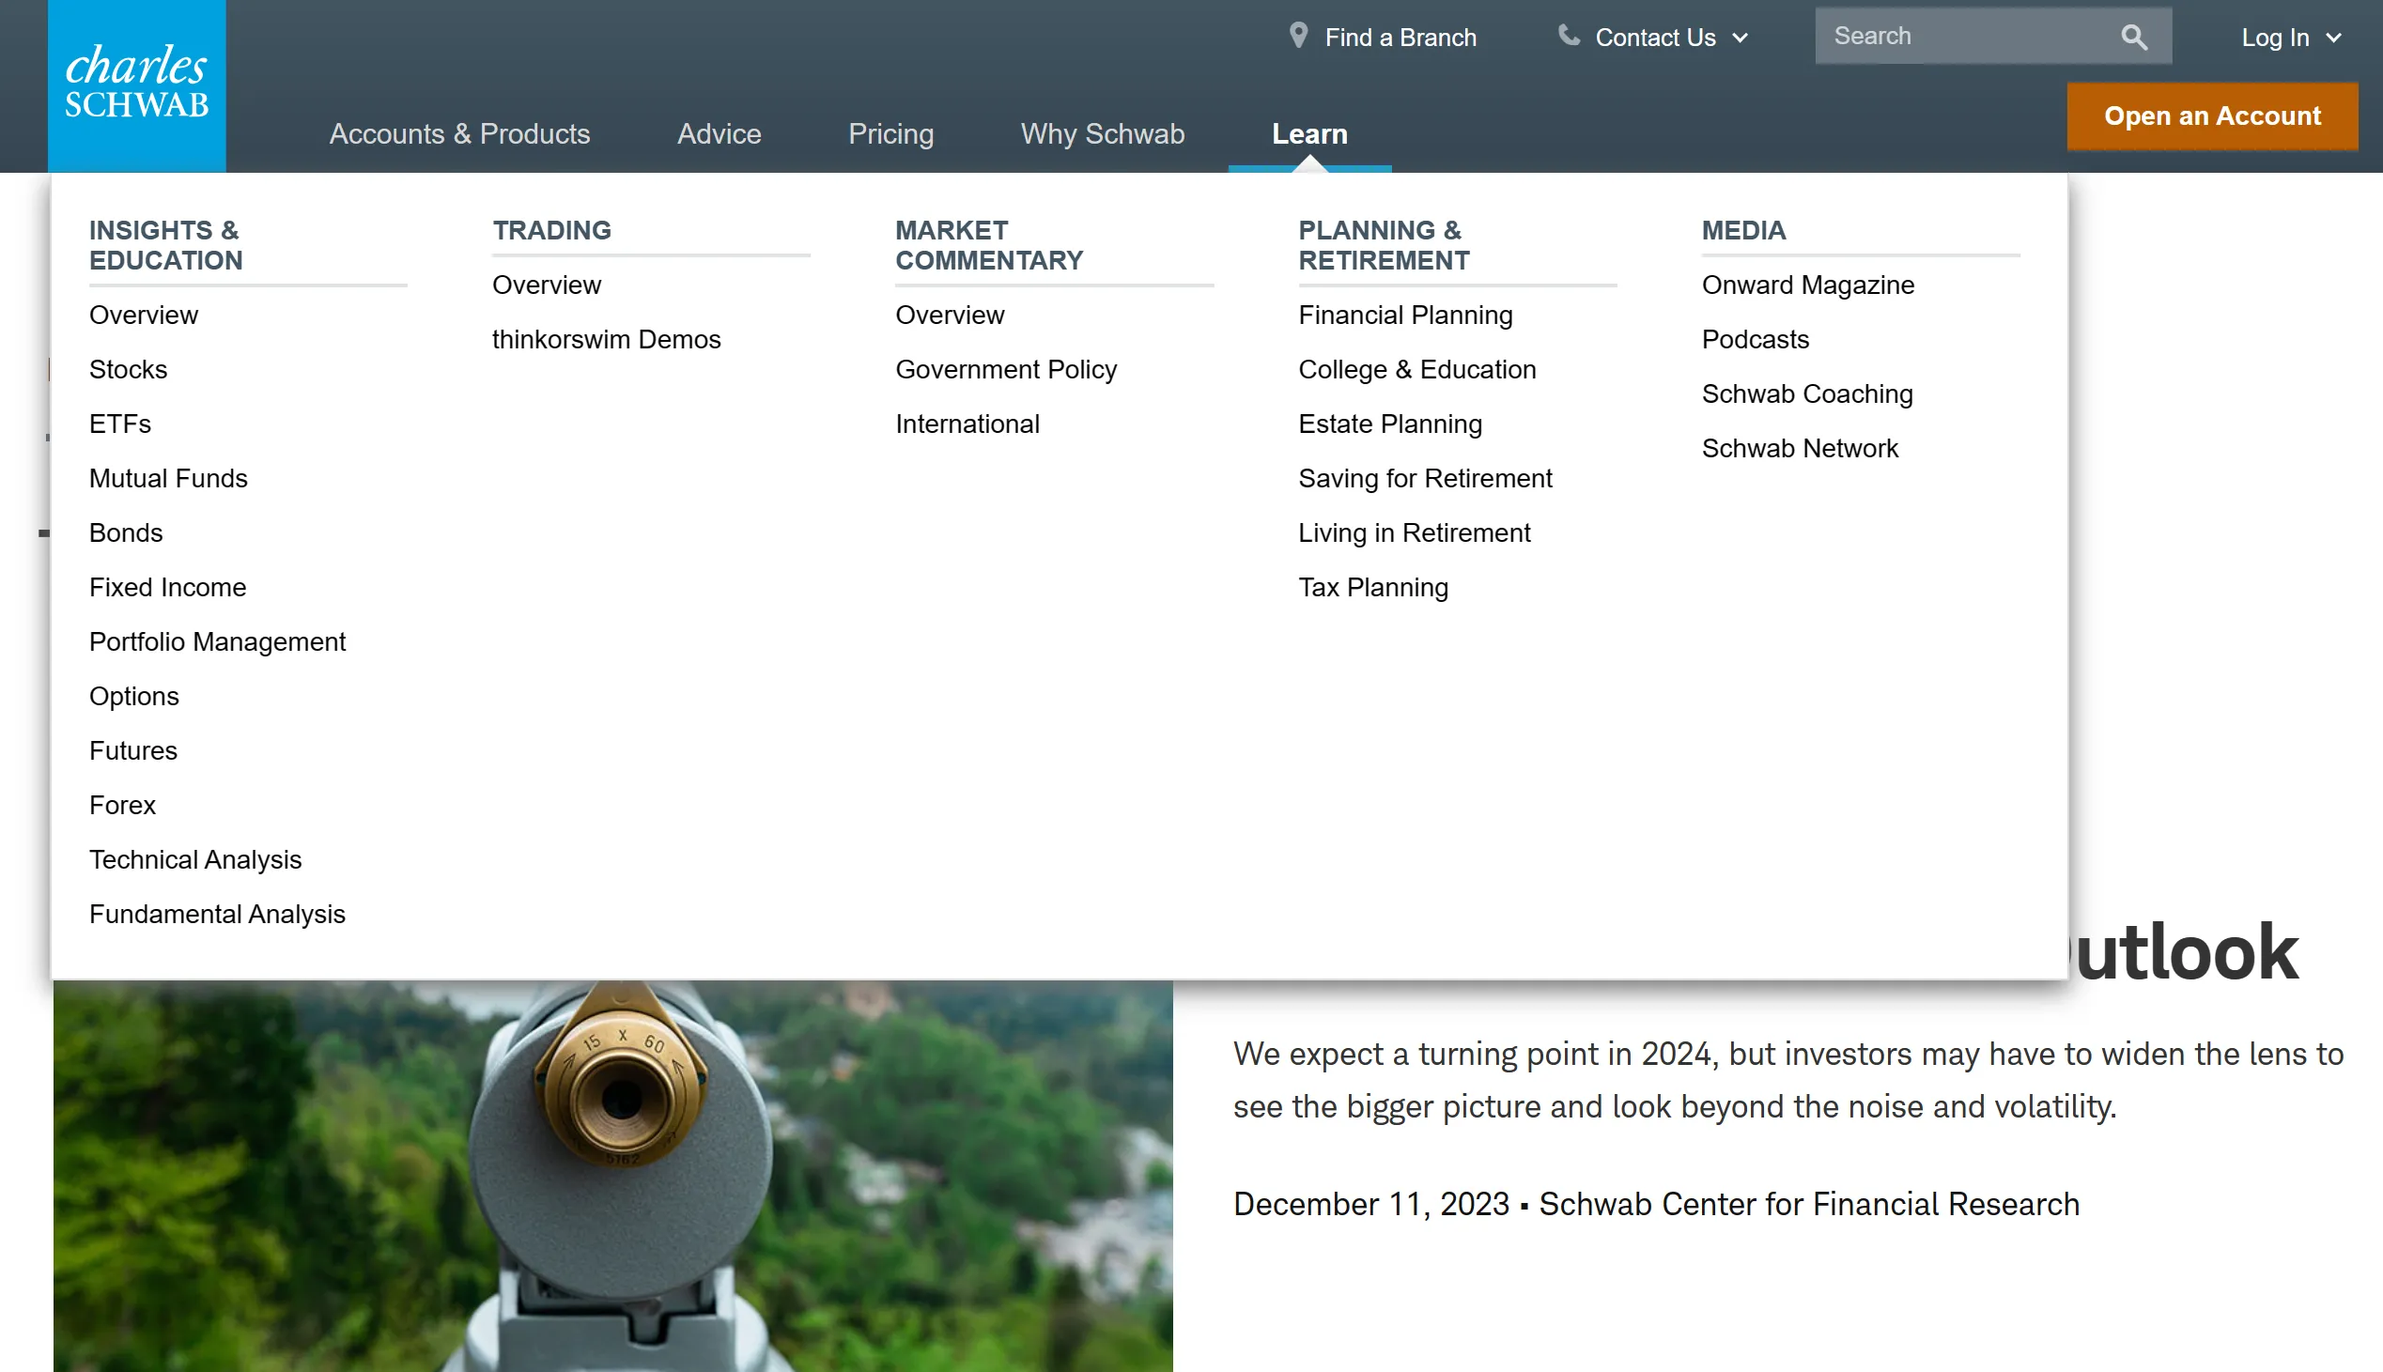Click the Find a Branch location pin icon
This screenshot has width=2383, height=1372.
click(1298, 36)
